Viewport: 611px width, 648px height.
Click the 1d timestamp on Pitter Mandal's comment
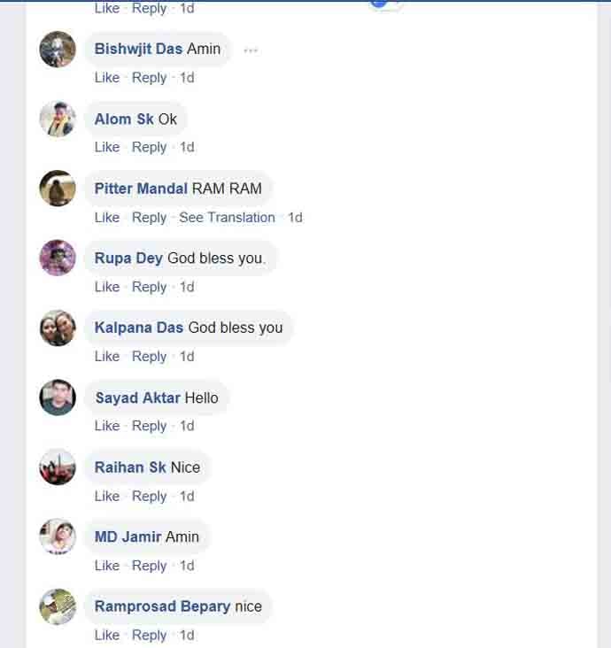click(x=295, y=217)
